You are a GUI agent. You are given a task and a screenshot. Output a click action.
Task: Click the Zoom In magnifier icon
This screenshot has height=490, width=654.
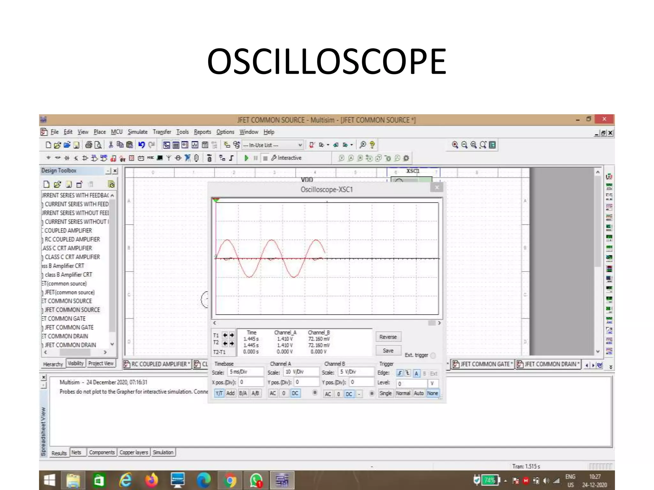coord(455,145)
